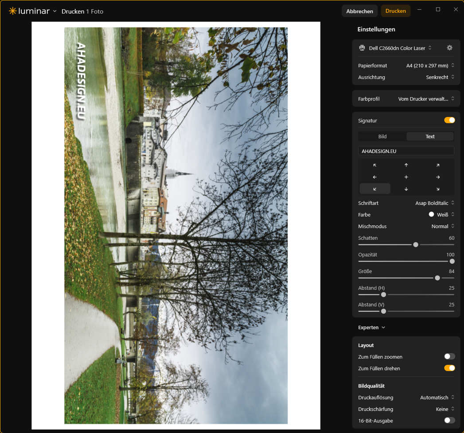This screenshot has width=464, height=433.
Task: Open Druckauflösung Automatisch dropdown
Action: click(437, 398)
